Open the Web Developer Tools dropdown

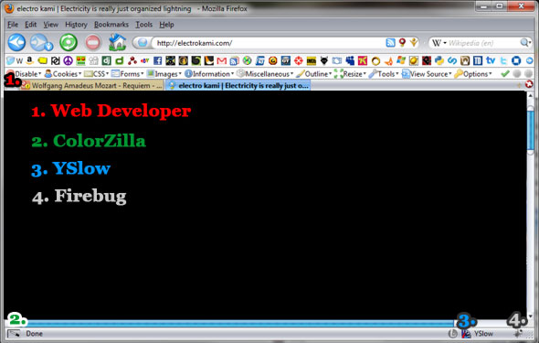(384, 73)
